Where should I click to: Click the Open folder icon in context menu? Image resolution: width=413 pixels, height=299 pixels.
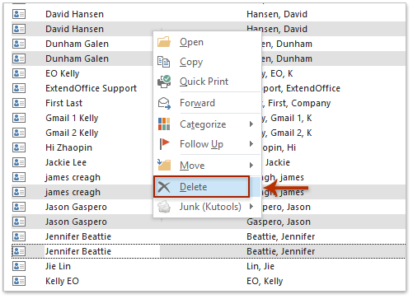point(164,42)
